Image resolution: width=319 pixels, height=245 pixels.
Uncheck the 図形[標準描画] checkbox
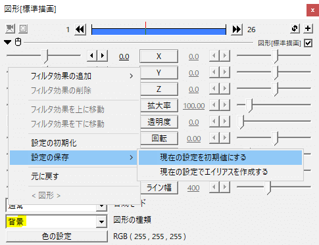pyautogui.click(x=308, y=43)
